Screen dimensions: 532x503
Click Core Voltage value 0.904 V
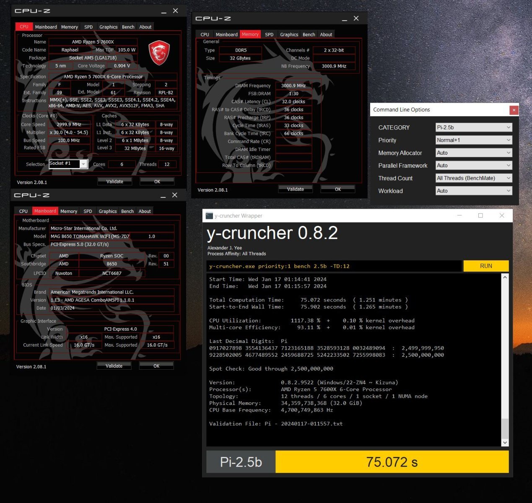[122, 66]
